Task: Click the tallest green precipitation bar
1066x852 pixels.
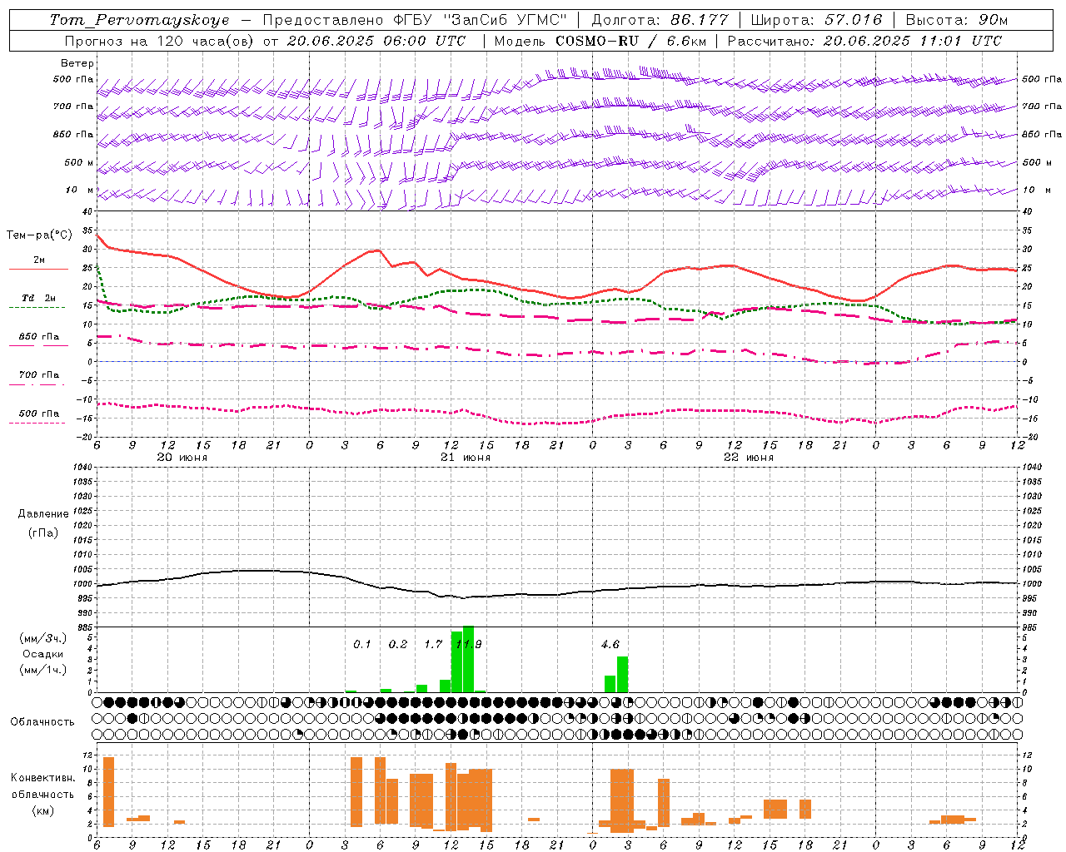Action: pyautogui.click(x=468, y=659)
